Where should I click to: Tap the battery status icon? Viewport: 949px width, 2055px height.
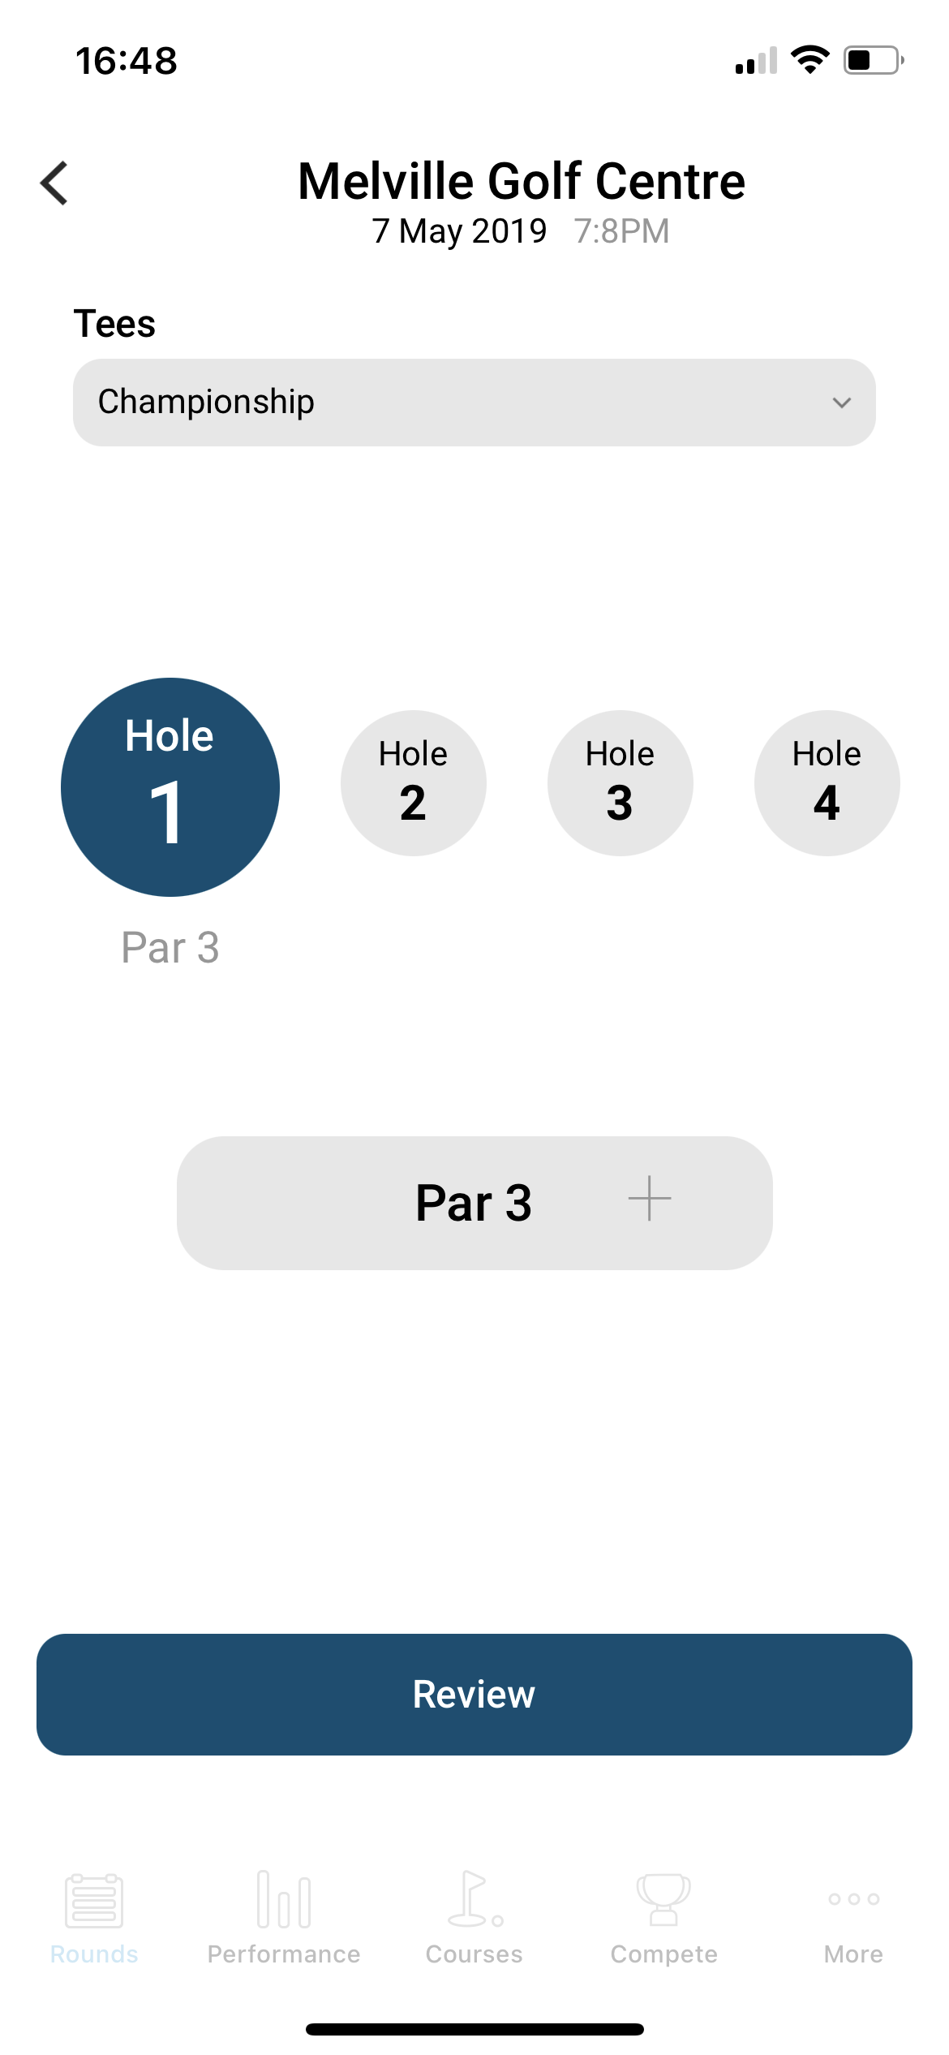click(874, 60)
